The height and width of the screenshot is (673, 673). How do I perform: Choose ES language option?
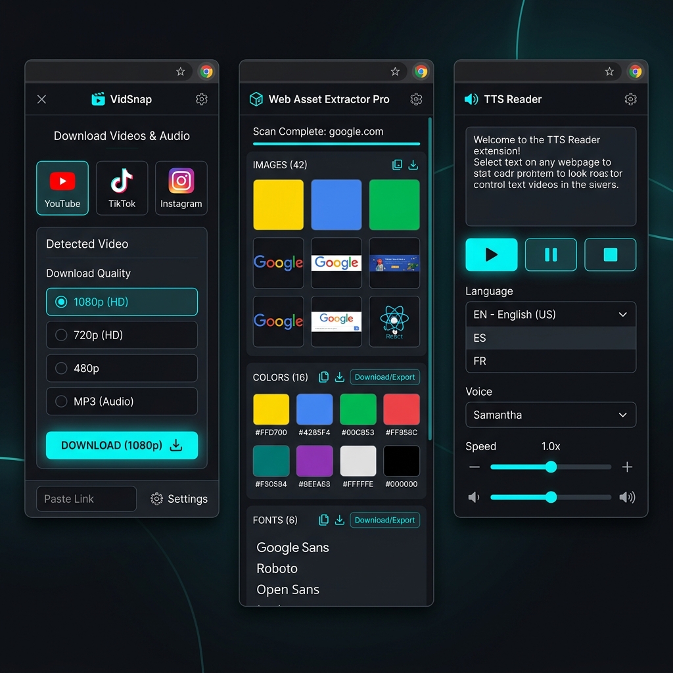click(x=551, y=338)
